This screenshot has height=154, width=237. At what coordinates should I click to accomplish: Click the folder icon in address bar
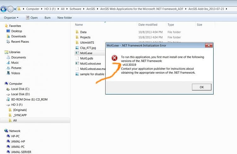[19, 9]
